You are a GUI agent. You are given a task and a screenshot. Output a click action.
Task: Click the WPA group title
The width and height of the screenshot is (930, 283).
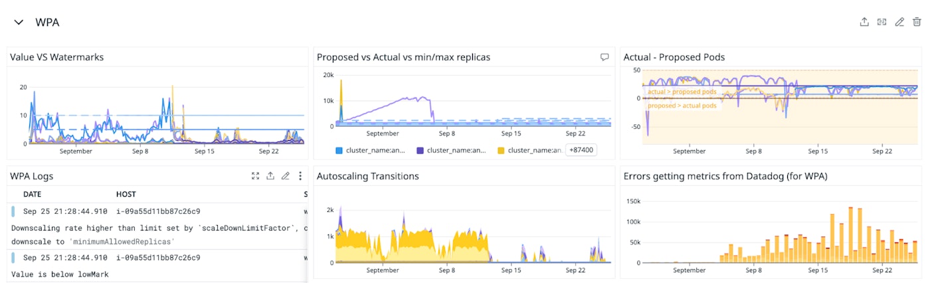(47, 23)
